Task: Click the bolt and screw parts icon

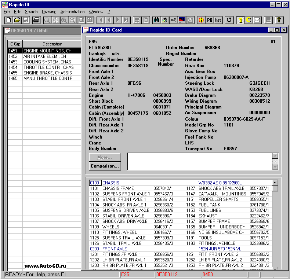Action: coord(173,20)
